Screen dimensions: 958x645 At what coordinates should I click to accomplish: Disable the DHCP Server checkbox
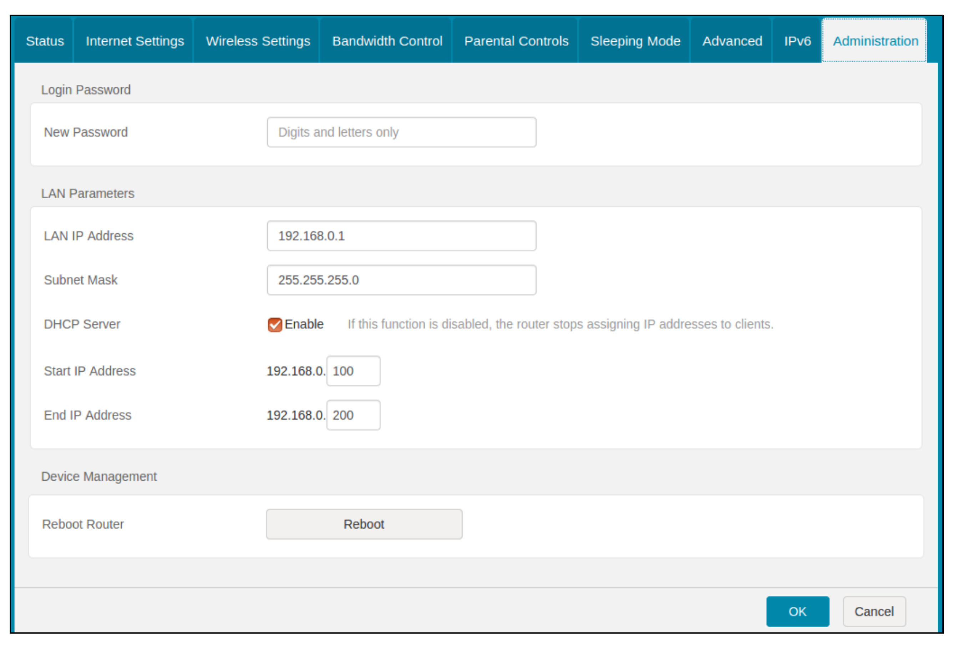click(274, 324)
